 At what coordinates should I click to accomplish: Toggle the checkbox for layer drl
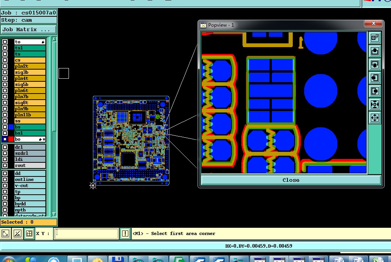[x=5, y=147]
